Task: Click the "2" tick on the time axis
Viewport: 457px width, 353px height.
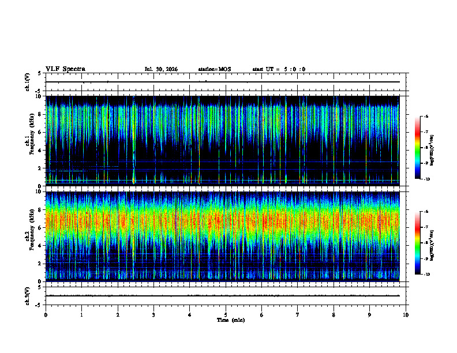Action: click(118, 315)
